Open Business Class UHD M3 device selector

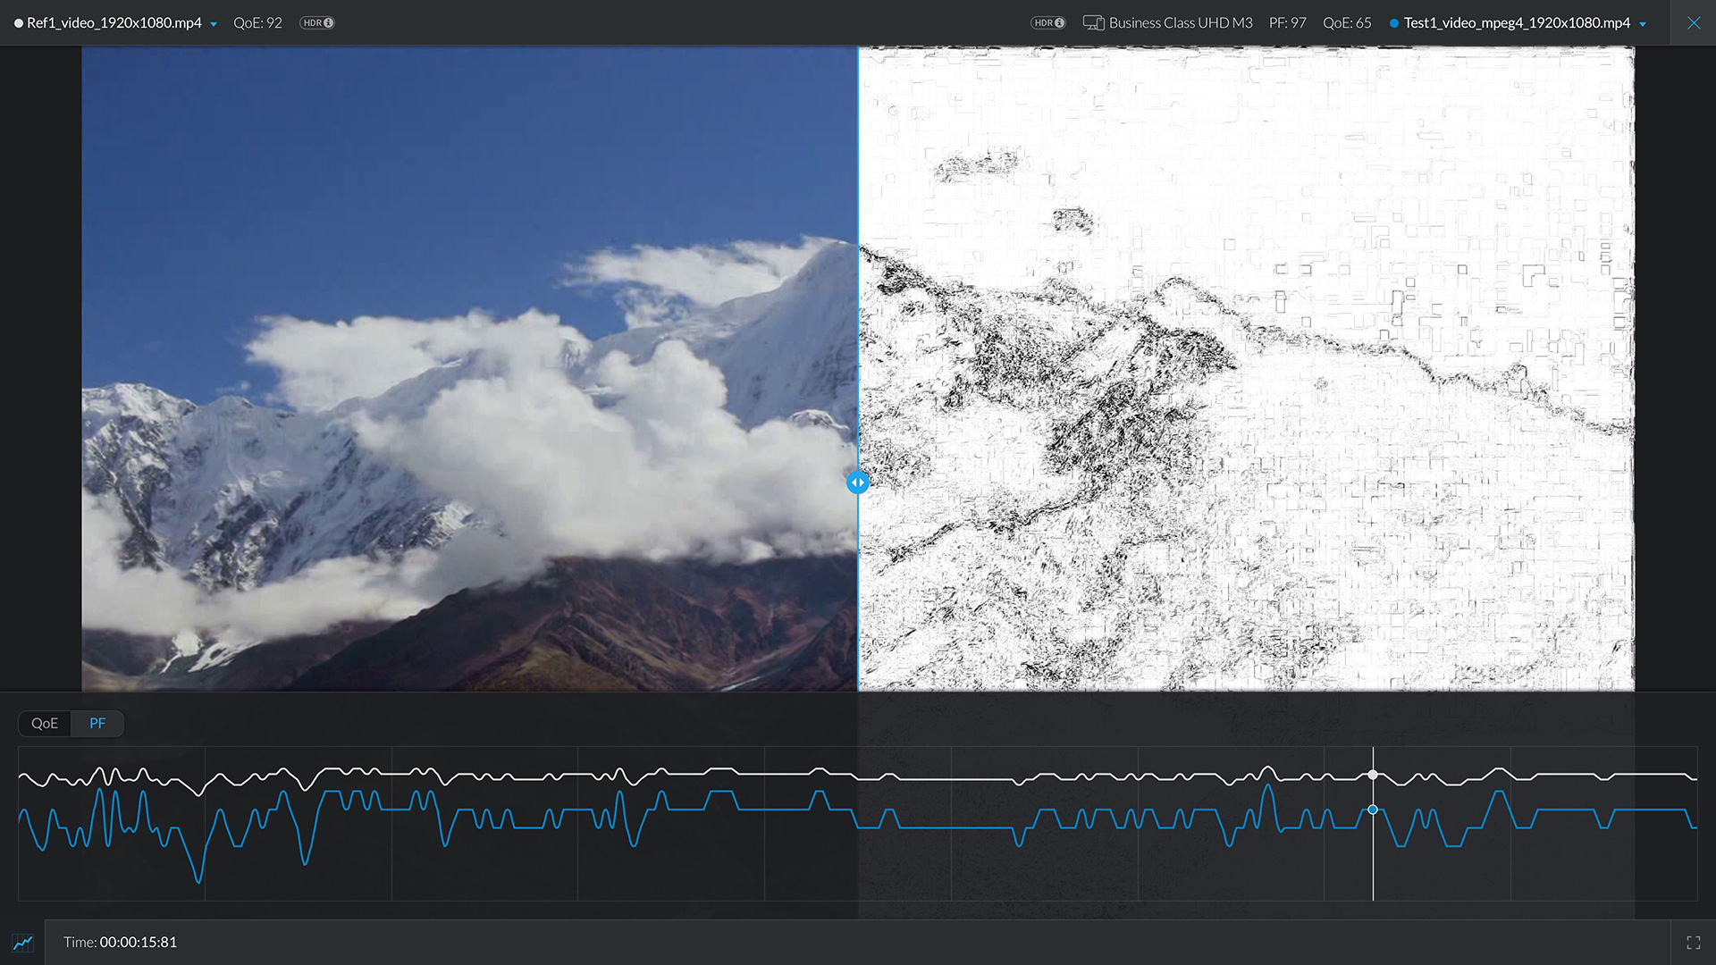coord(1180,22)
